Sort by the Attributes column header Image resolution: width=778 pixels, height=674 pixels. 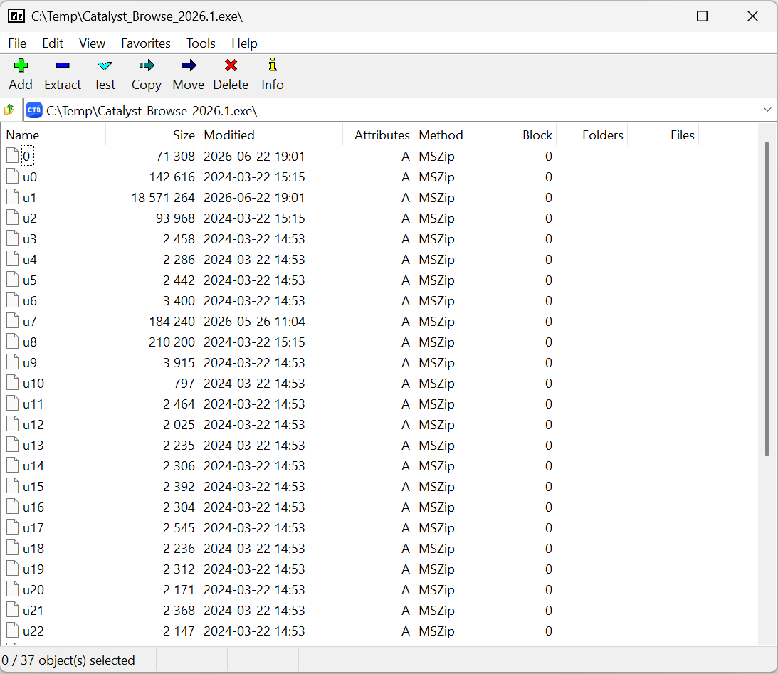click(379, 135)
